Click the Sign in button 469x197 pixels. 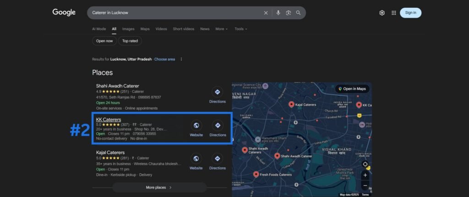pyautogui.click(x=410, y=13)
